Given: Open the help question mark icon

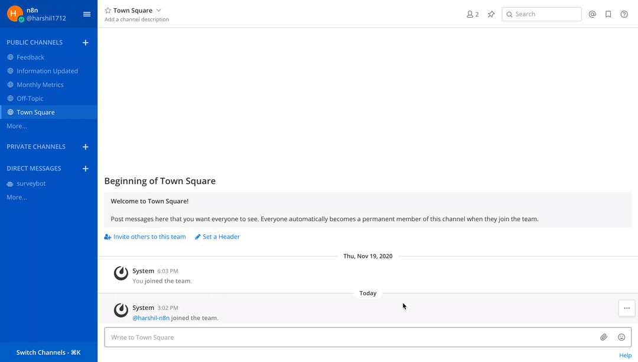Looking at the screenshot, I should [x=624, y=14].
